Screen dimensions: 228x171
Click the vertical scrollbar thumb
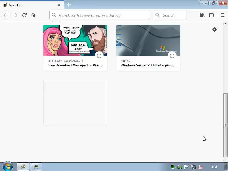tap(226, 125)
